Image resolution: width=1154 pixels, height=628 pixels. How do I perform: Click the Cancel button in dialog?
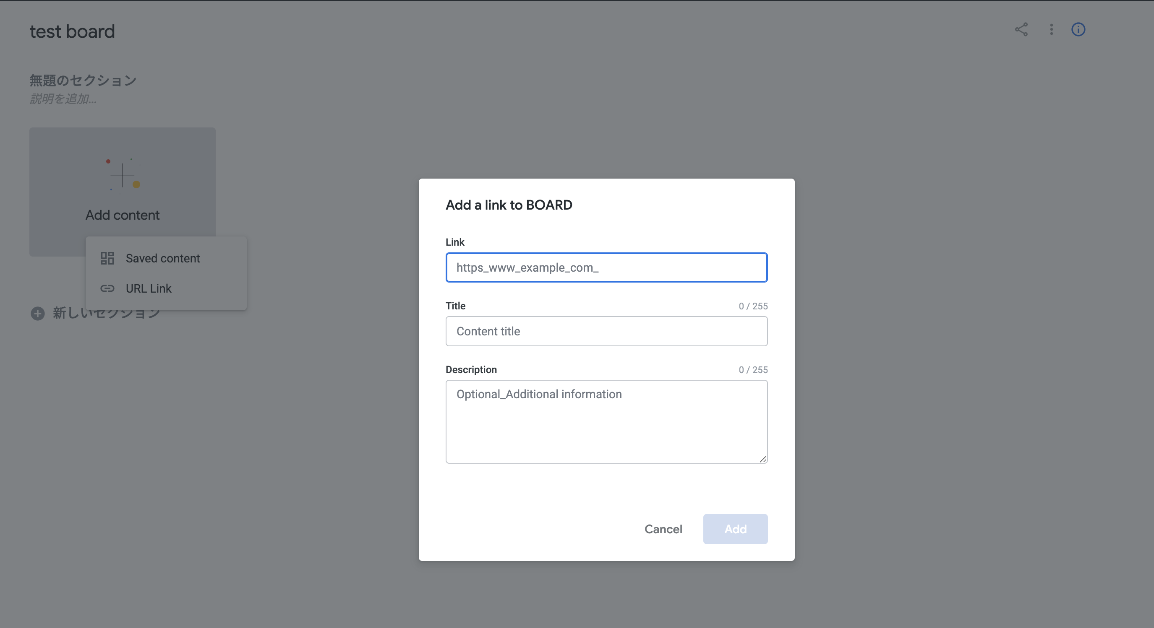[x=663, y=529]
